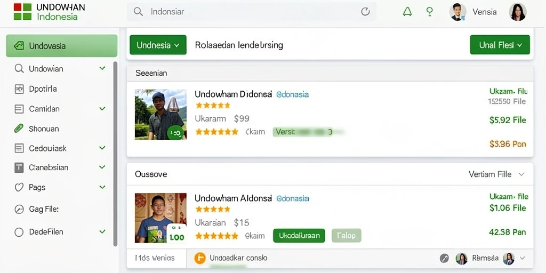The height and width of the screenshot is (273, 546).
Task: Click the Camidan list icon
Action: 19,109
